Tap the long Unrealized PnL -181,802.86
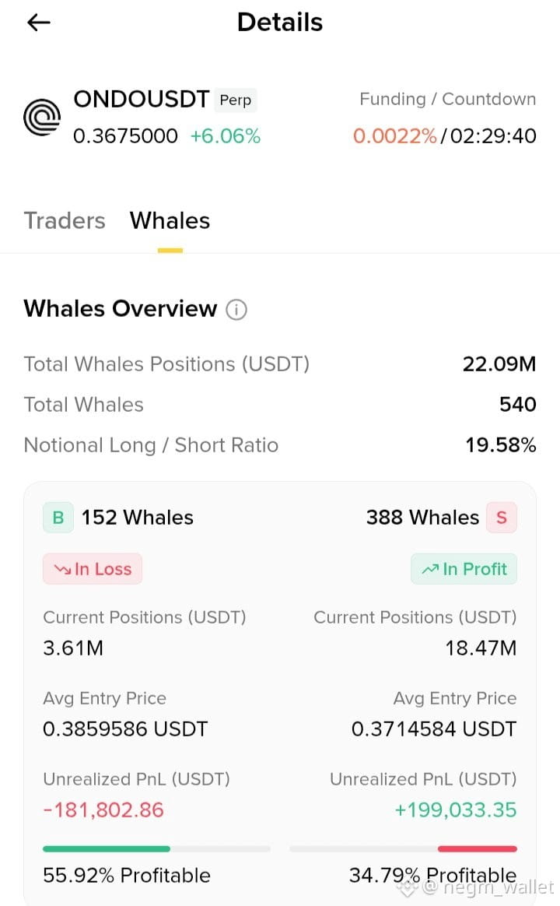The image size is (560, 906). click(103, 809)
